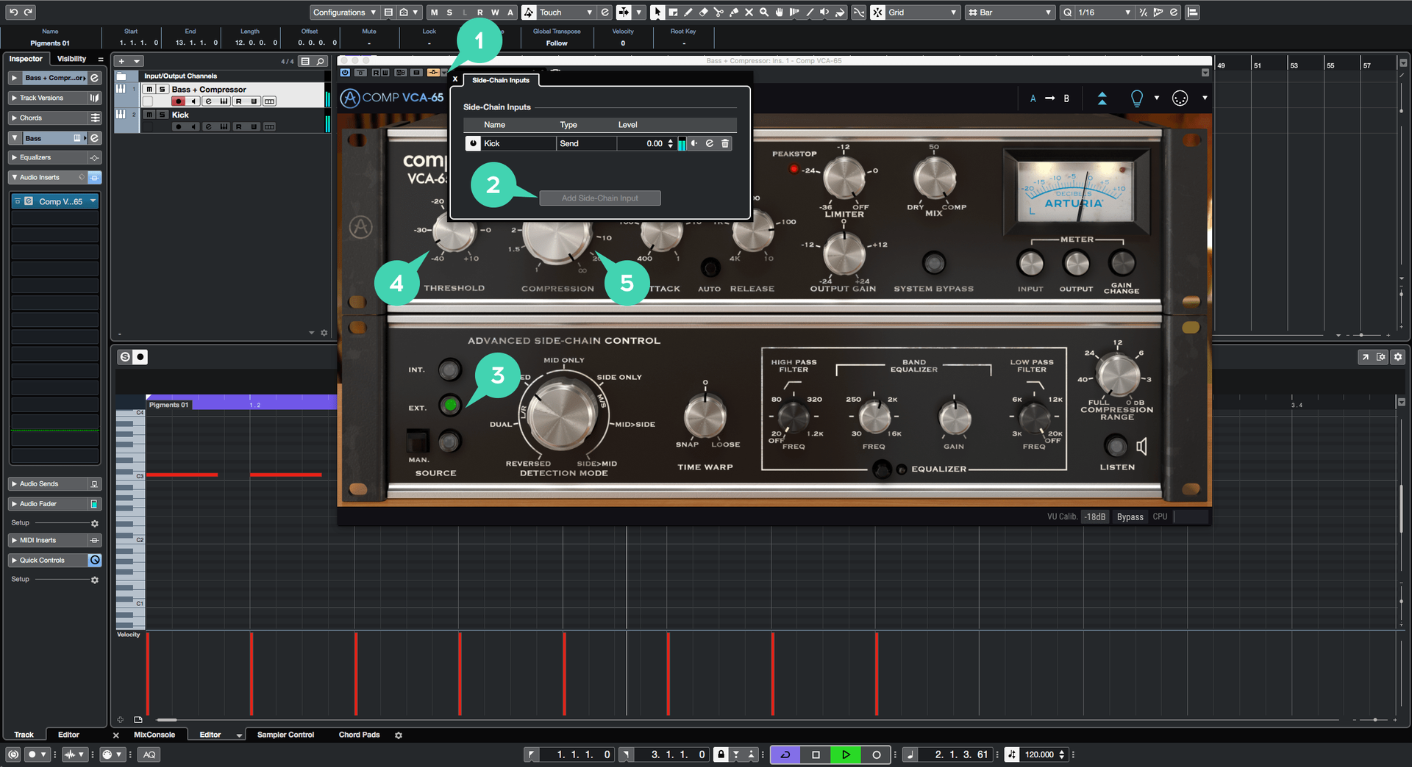Toggle the INT. source button

click(449, 370)
